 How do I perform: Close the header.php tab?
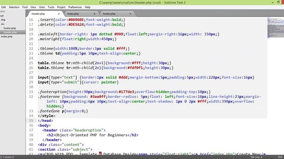pyautogui.click(x=59, y=14)
